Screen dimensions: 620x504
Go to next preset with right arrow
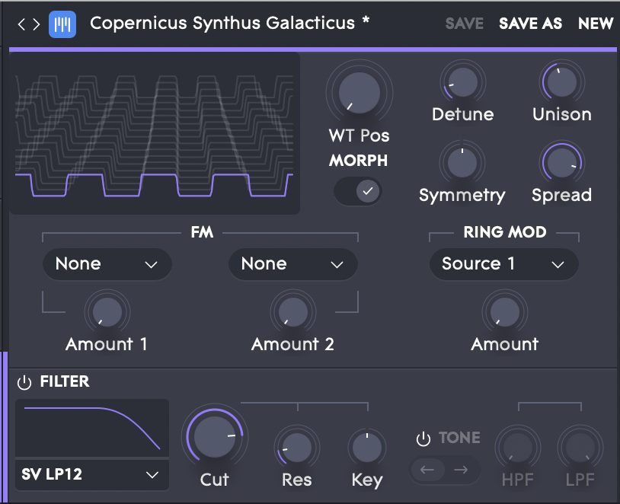point(37,24)
